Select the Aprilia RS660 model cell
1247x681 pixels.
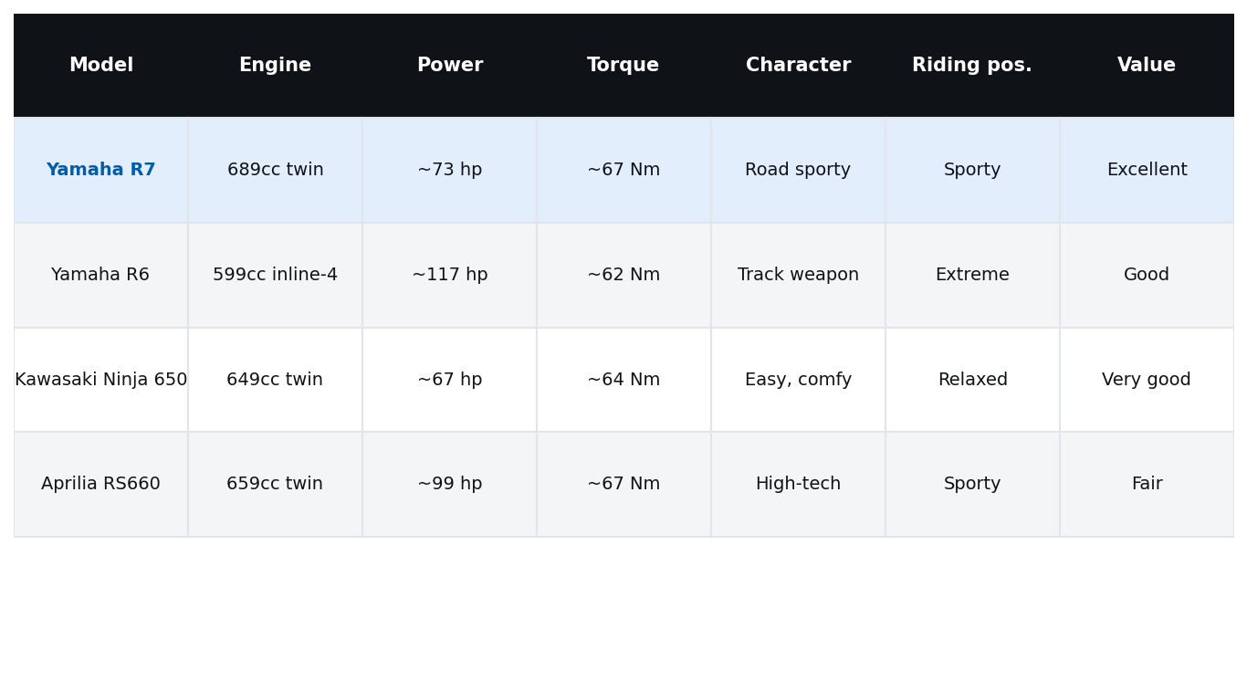[100, 484]
